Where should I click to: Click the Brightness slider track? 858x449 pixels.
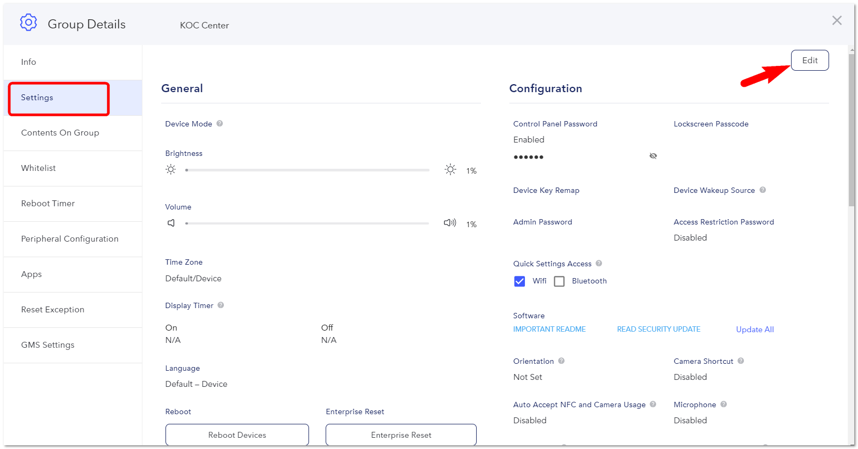pos(307,170)
